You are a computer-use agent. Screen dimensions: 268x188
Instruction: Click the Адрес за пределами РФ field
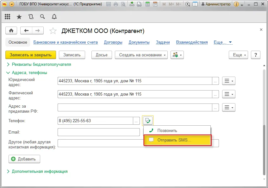point(135,108)
